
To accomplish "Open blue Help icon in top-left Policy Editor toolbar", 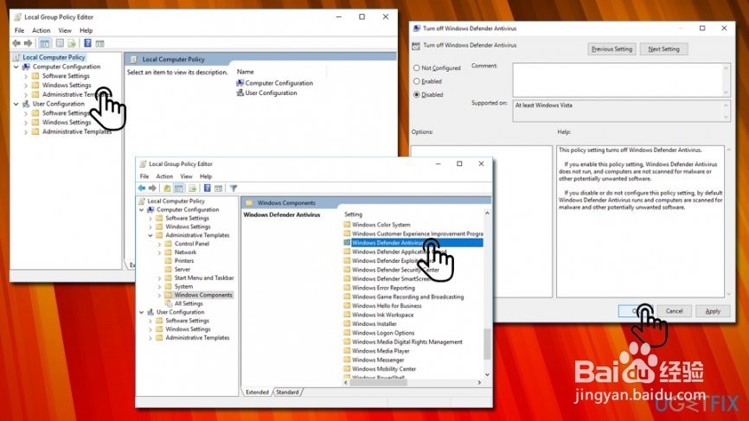I will pos(88,43).
